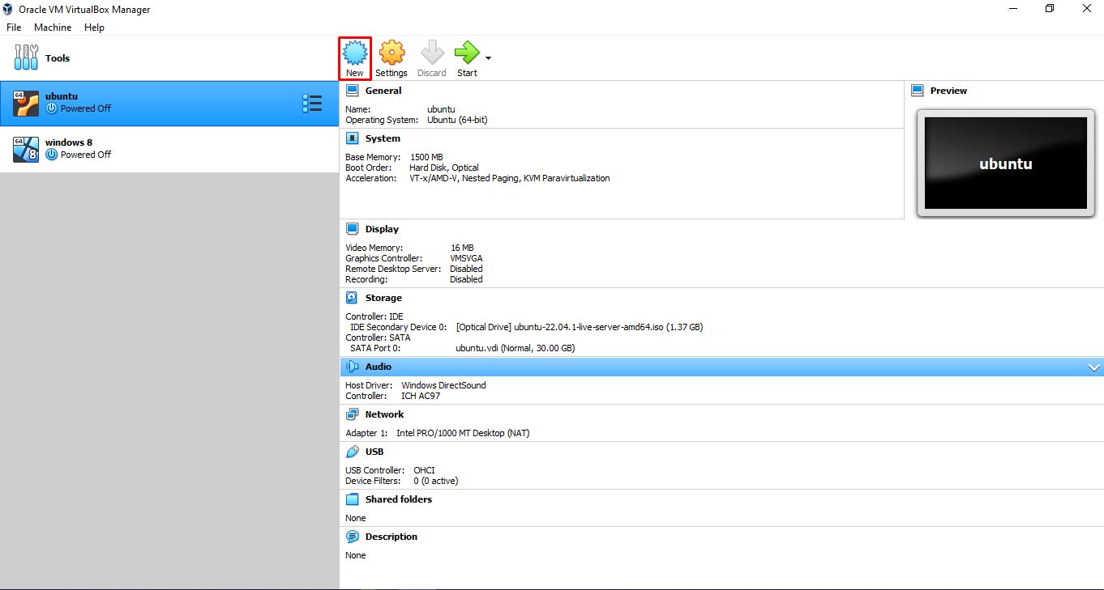Click the Ubuntu (64-bit) operating system value
The image size is (1104, 590).
(457, 120)
